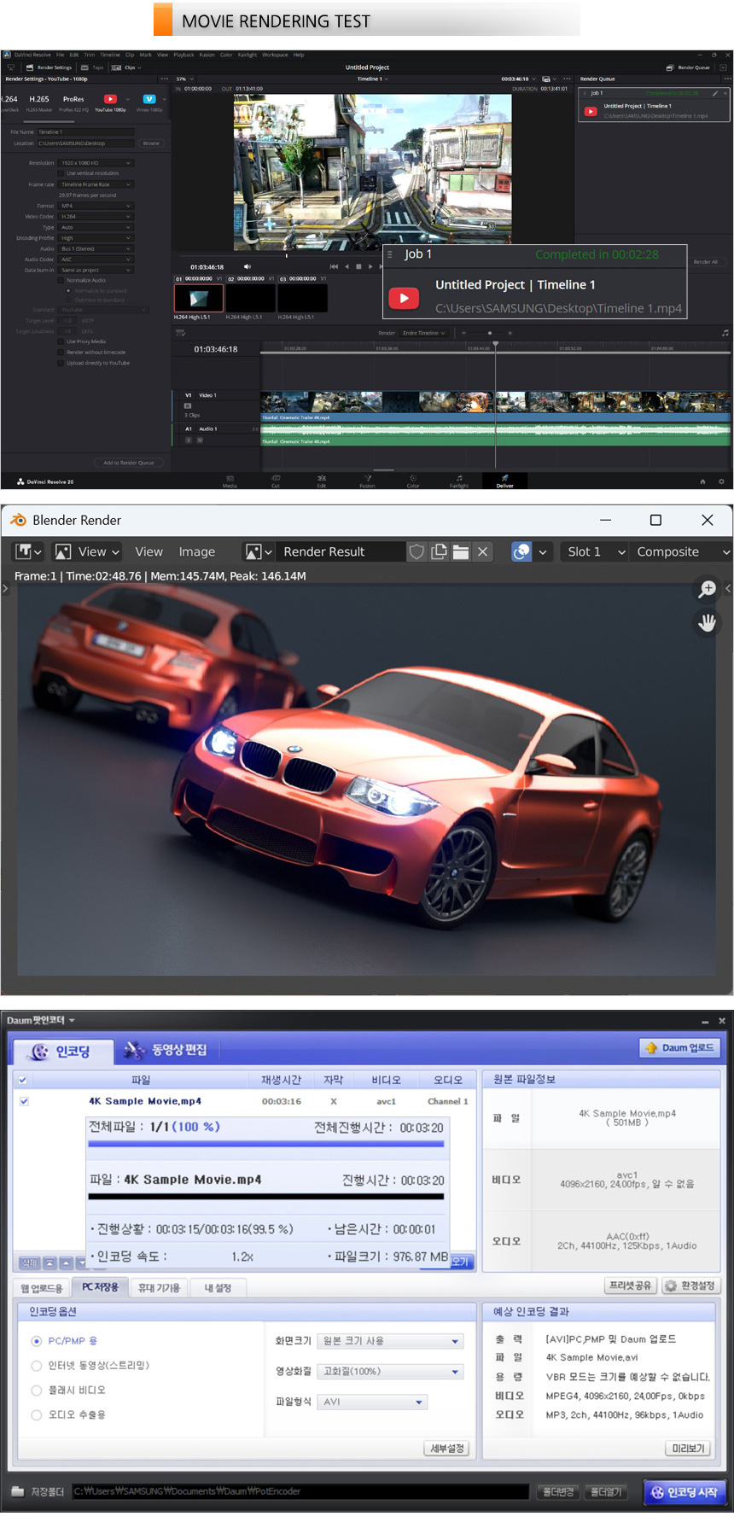This screenshot has height=1516, width=734.
Task: Click the fake user shield icon
Action: pyautogui.click(x=417, y=552)
